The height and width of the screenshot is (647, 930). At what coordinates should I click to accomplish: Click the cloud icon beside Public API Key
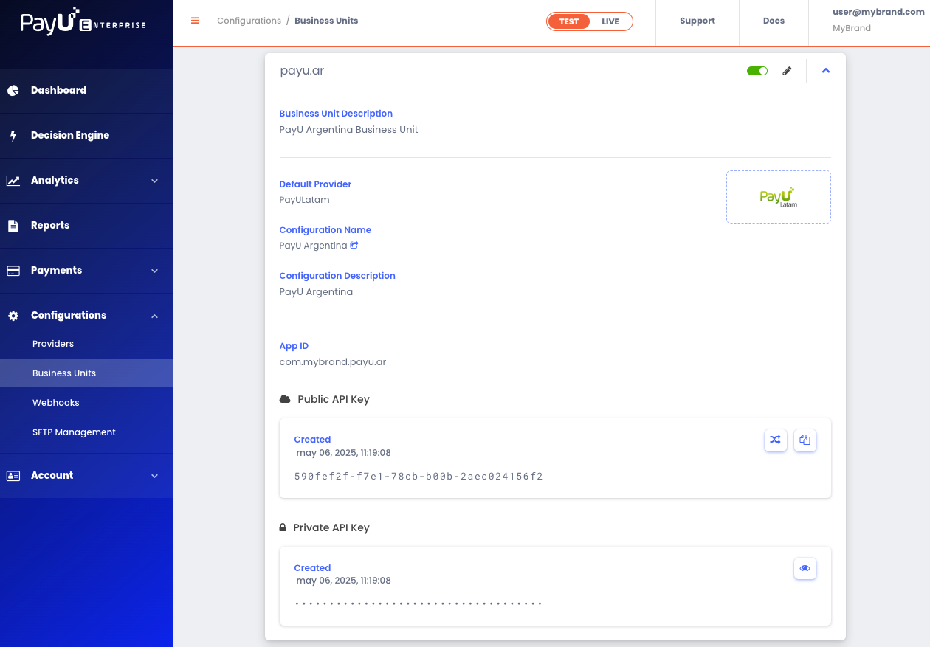tap(285, 399)
